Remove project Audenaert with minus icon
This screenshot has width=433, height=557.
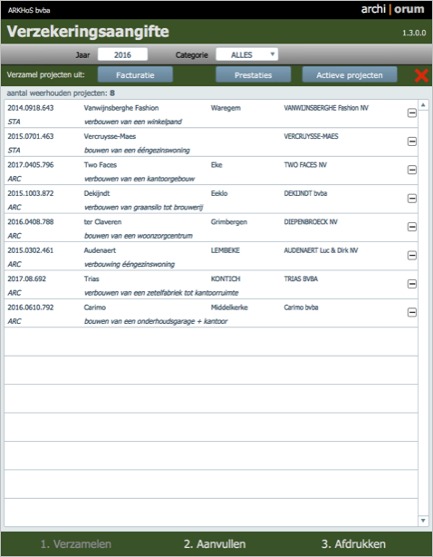coord(412,255)
